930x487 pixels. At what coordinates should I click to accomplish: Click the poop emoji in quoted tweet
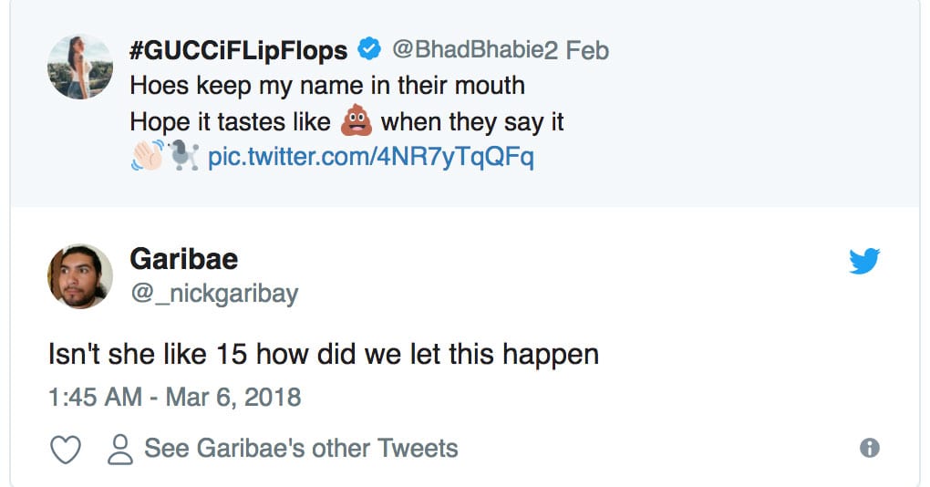[356, 121]
